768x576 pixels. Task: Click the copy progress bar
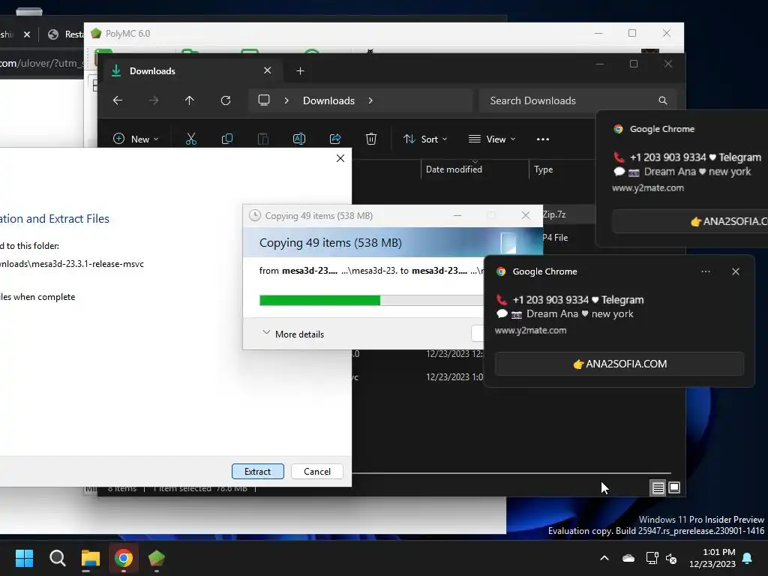(x=371, y=300)
